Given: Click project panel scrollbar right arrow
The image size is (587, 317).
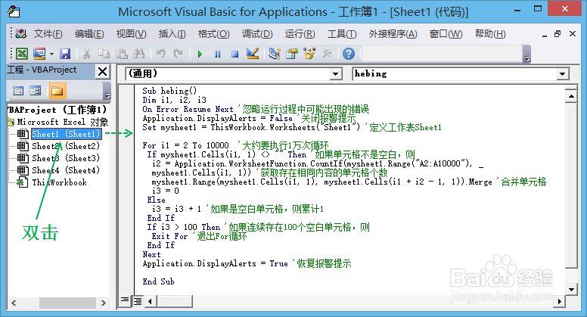Looking at the screenshot, I should pos(104,303).
